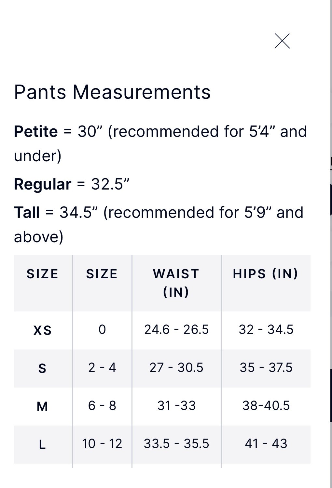The width and height of the screenshot is (332, 488).
Task: Close the Pants Measurements size chart
Action: pyautogui.click(x=282, y=41)
